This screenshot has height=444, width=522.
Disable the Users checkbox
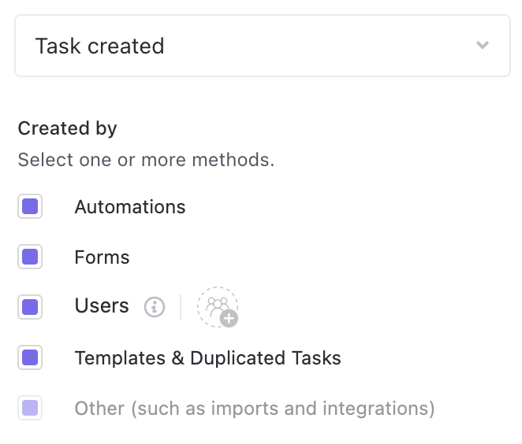(30, 307)
